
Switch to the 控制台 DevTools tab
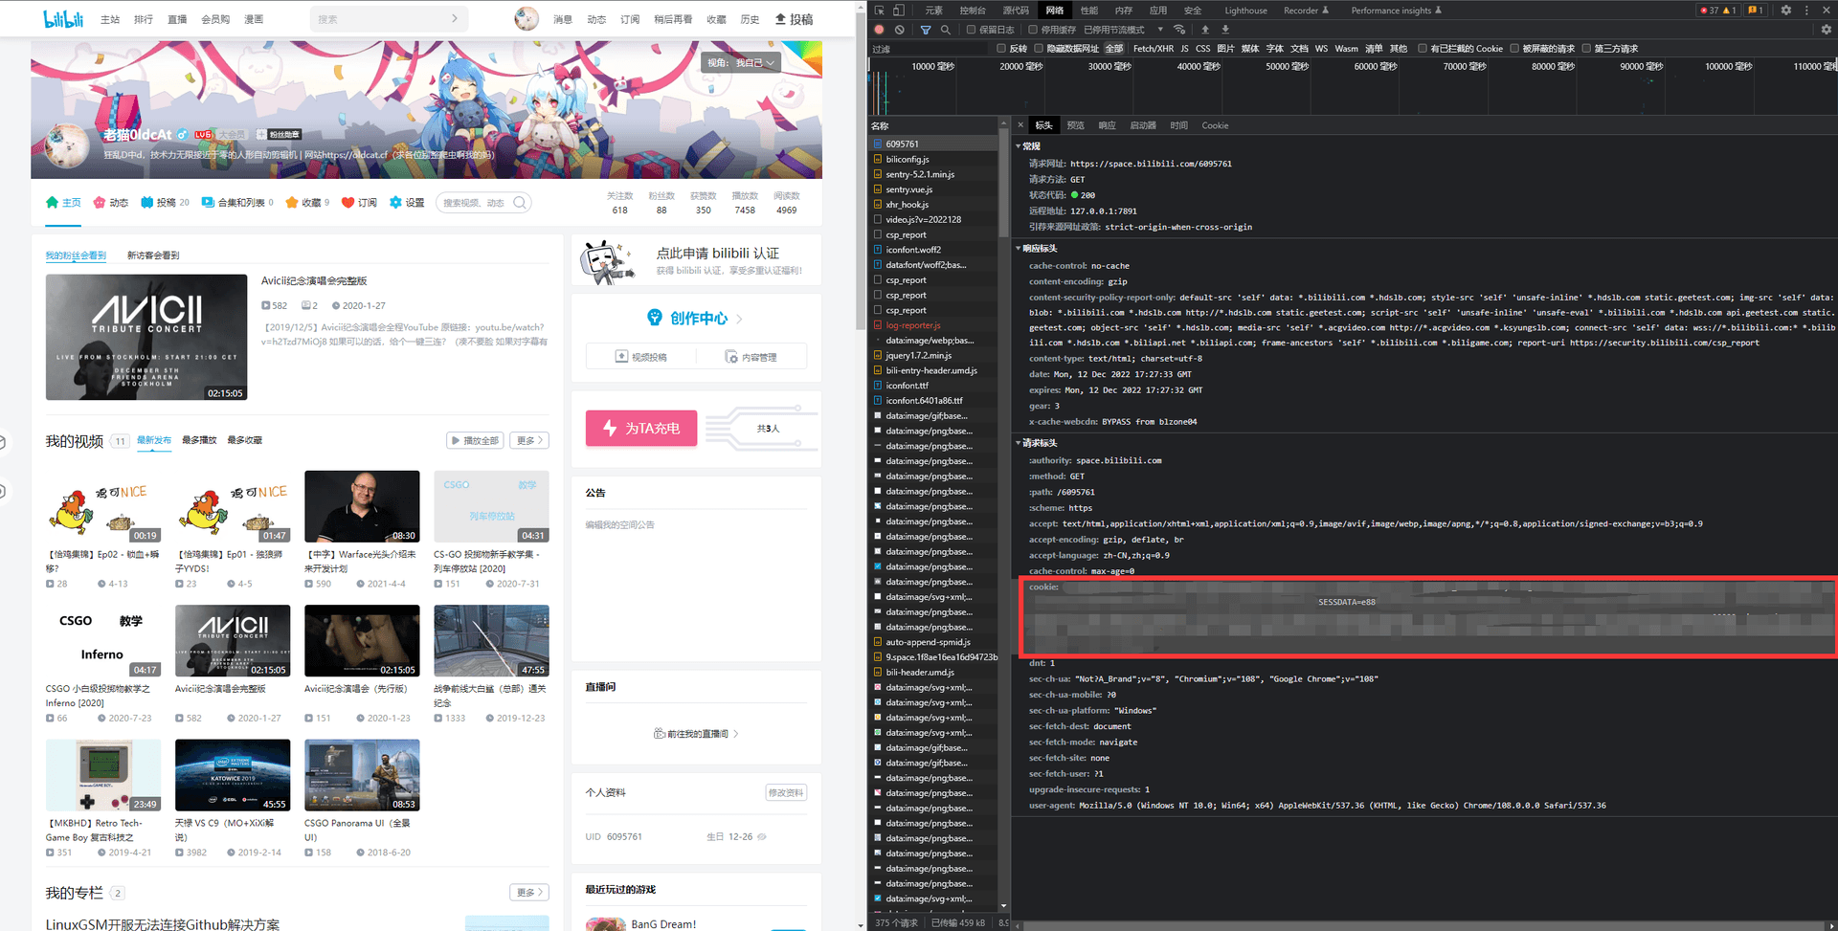(x=973, y=11)
